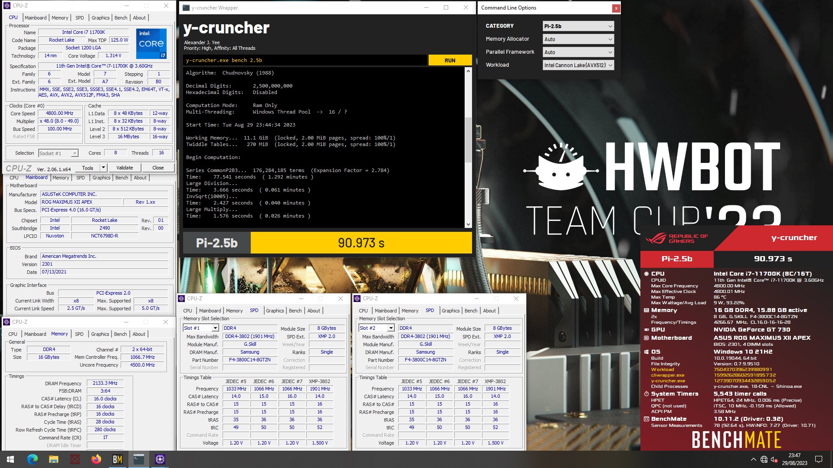Click the y-cruncher console vertical scrollbar thumb

click(468, 140)
